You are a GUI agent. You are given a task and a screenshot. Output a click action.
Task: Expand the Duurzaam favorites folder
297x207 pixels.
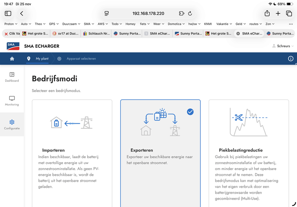tap(71, 24)
